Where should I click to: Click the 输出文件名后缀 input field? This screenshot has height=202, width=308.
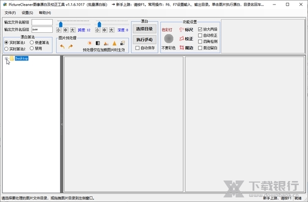[42, 30]
